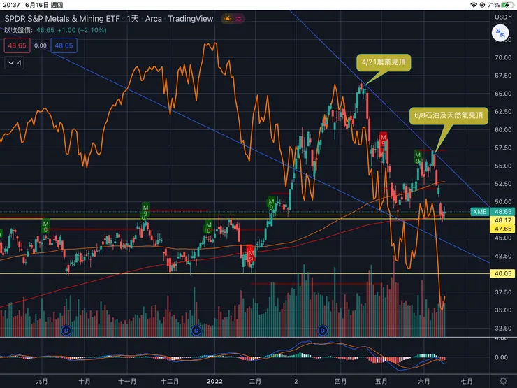Open dividend marker D near December
Screen dimensions: 517x388
(x=196, y=330)
